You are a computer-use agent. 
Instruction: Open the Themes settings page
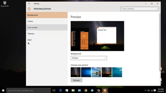pos(47,34)
